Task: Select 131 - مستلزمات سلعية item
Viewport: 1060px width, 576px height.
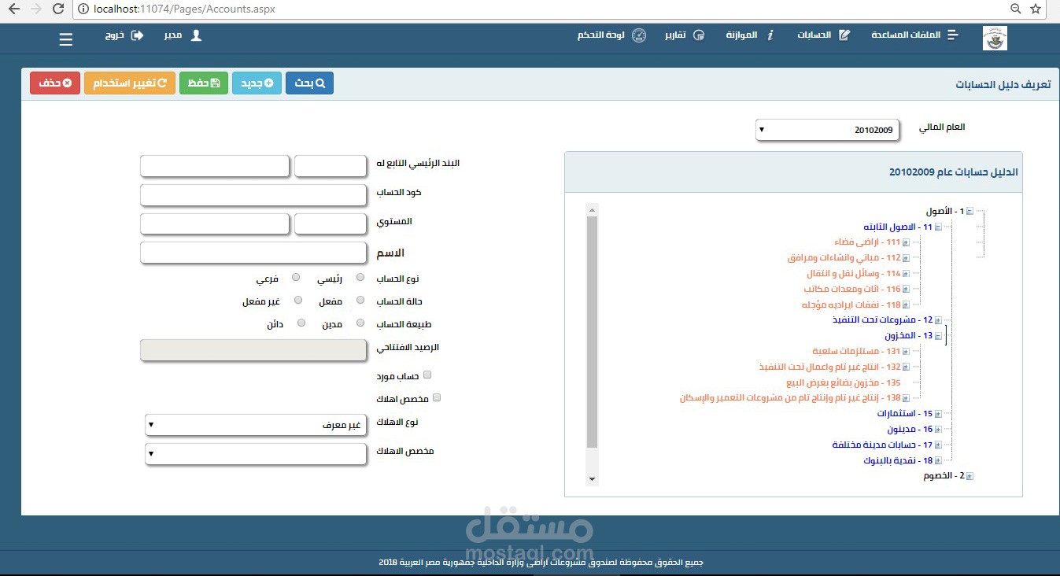Action: [856, 351]
